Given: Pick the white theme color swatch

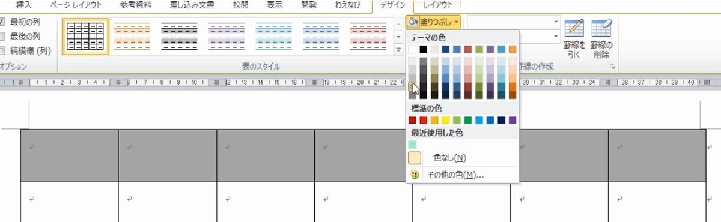Looking at the screenshot, I should tap(412, 49).
